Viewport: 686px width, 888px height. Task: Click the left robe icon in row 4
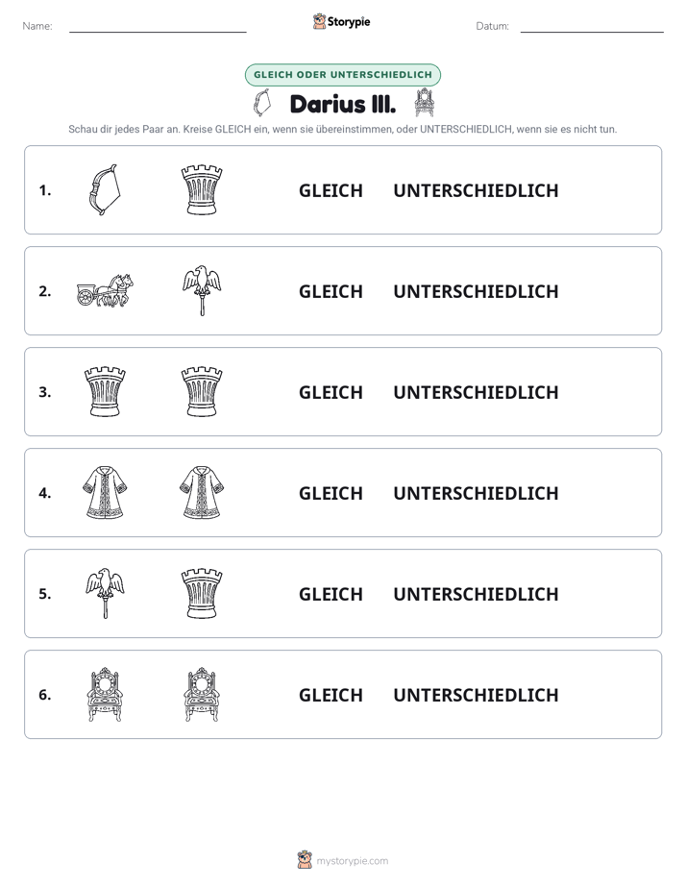click(105, 493)
